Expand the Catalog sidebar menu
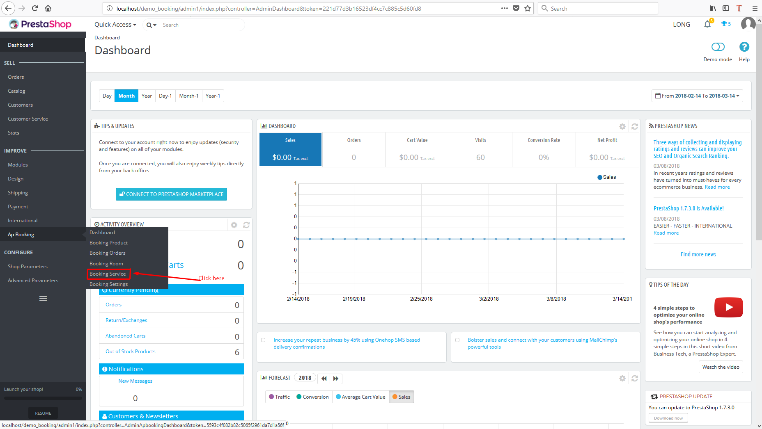The width and height of the screenshot is (762, 429). tap(16, 91)
